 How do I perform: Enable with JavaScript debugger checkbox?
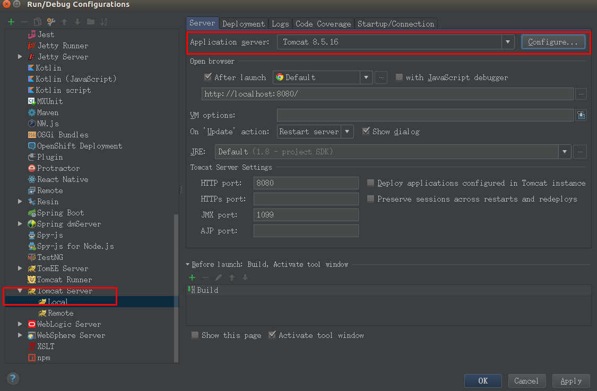399,77
